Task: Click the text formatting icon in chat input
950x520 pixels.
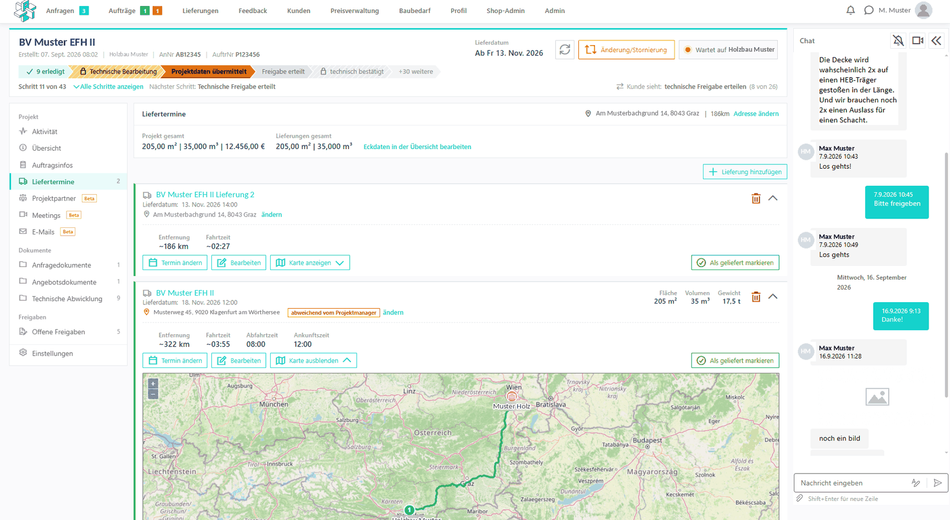Action: (x=916, y=483)
